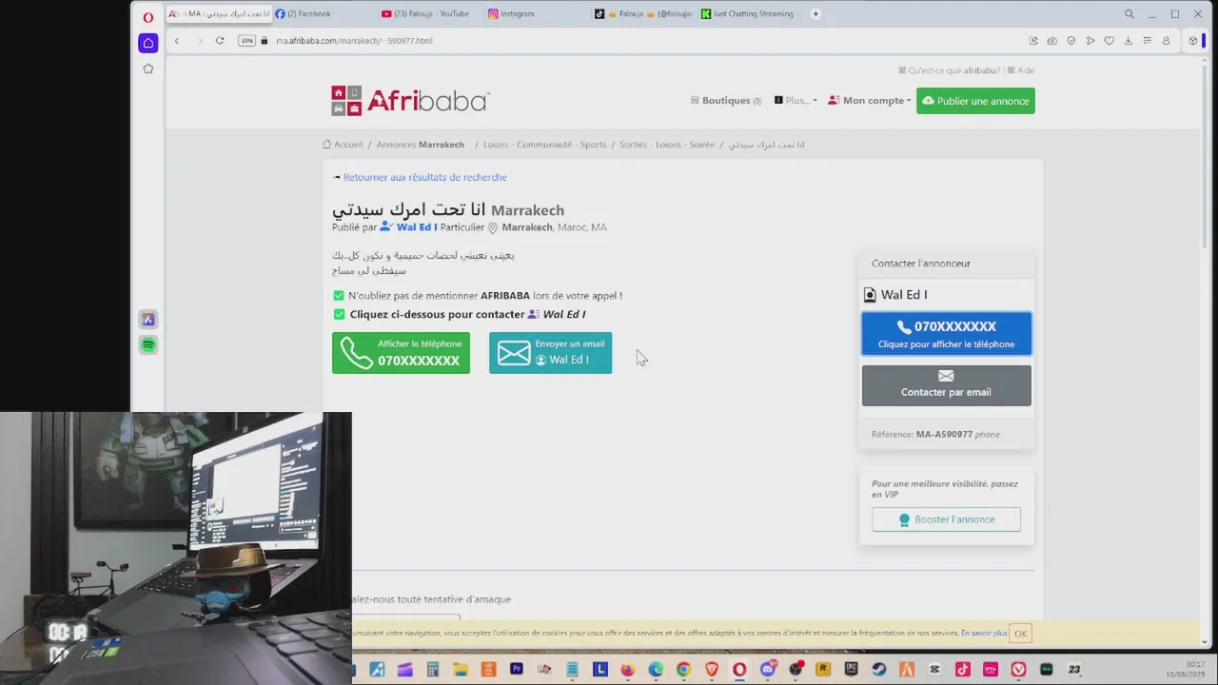Go back to the previous page
The height and width of the screenshot is (685, 1218).
pos(176,41)
